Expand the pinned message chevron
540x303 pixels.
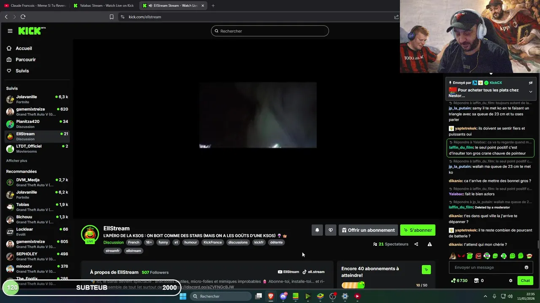[x=531, y=92]
